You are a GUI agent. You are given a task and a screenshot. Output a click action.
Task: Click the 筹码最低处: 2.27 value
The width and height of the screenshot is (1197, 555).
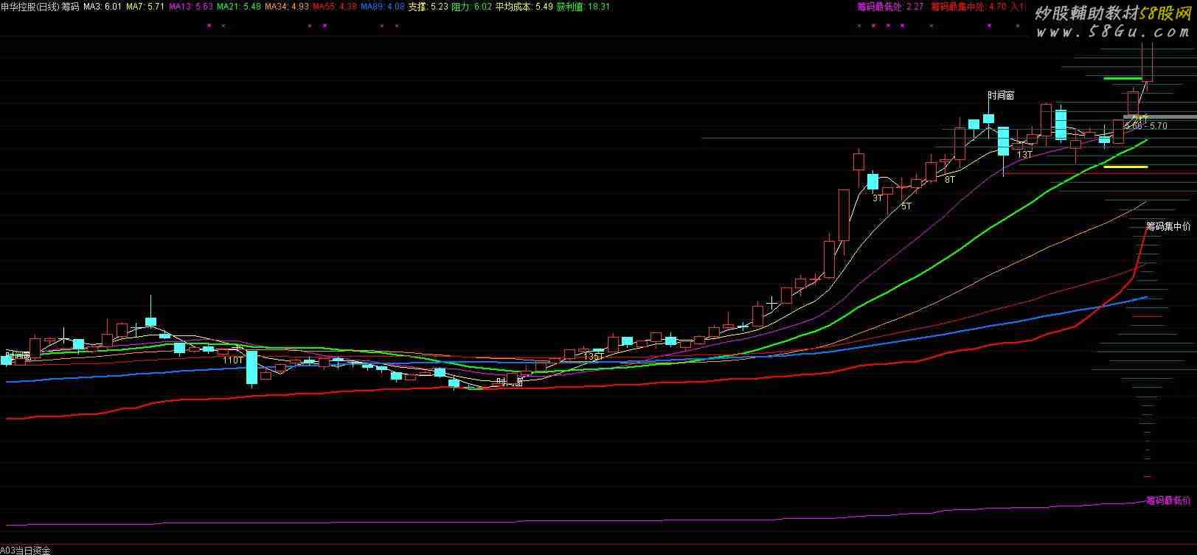[890, 7]
